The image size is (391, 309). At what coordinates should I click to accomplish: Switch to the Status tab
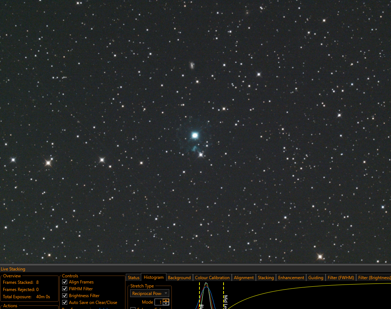pyautogui.click(x=133, y=278)
